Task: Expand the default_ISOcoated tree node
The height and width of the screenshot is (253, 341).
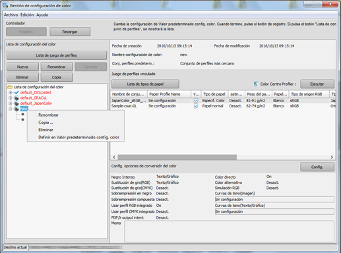Action: click(x=10, y=92)
